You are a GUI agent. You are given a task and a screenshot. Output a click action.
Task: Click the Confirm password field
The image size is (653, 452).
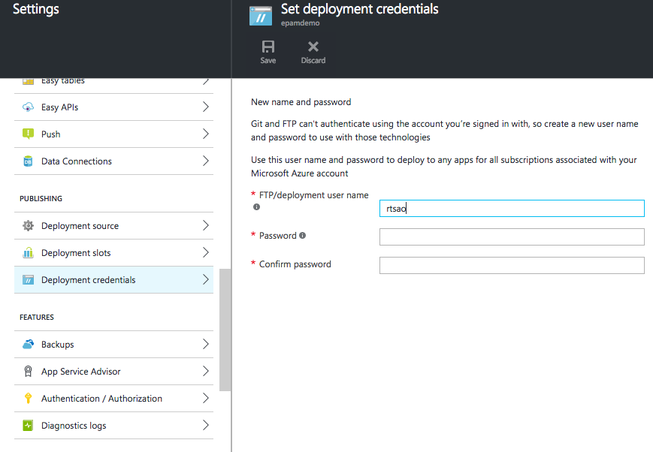pos(512,265)
